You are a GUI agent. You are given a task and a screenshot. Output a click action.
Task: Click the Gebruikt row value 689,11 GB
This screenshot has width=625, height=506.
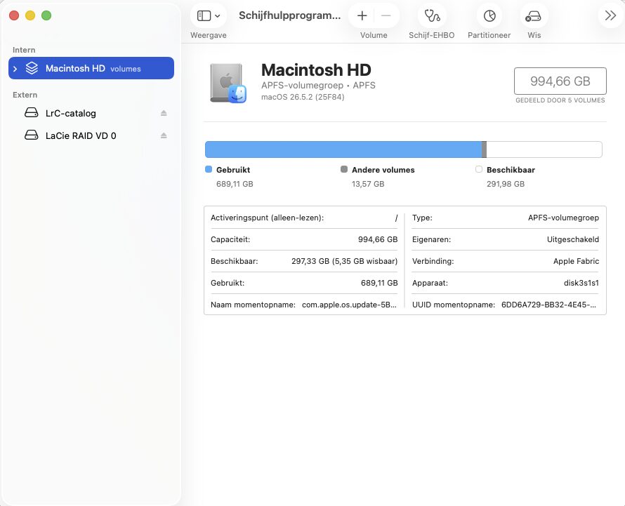(x=379, y=283)
